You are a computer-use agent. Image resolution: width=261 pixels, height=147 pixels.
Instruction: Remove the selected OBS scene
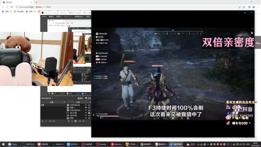tap(46, 121)
